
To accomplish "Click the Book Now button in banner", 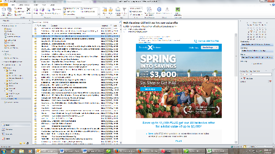I will pyautogui.click(x=151, y=89).
